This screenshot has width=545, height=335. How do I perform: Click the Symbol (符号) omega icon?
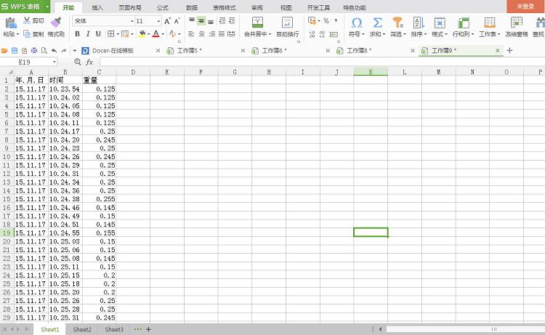(356, 23)
